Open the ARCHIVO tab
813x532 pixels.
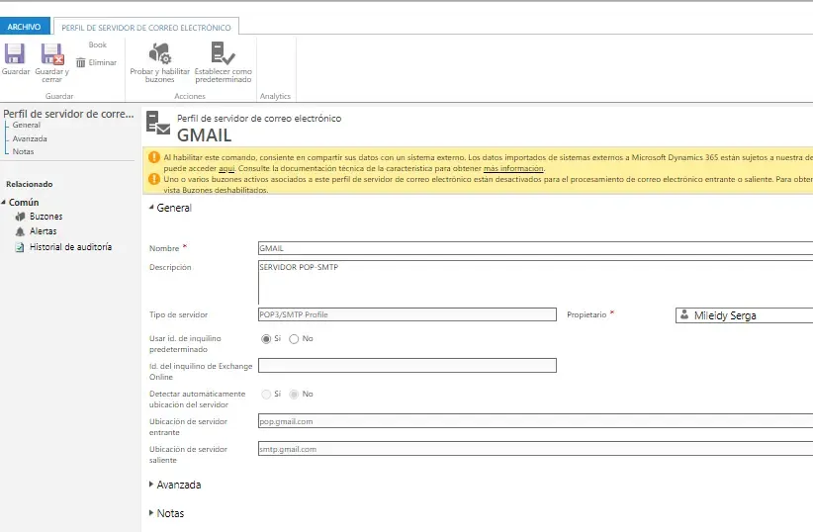click(25, 27)
